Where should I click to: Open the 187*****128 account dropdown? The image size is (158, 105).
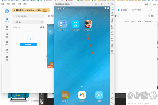click(137, 10)
